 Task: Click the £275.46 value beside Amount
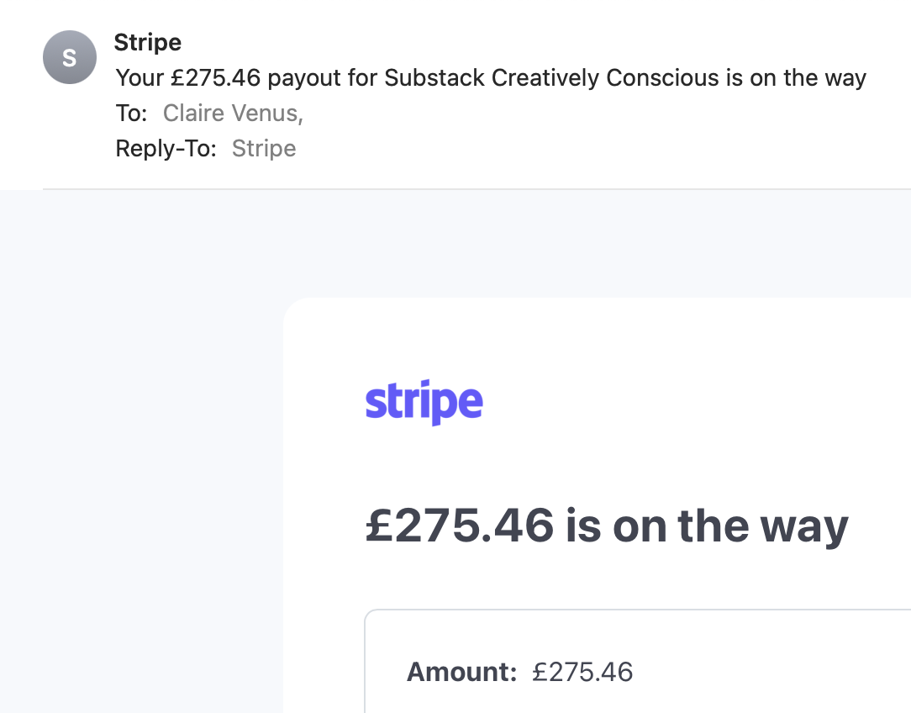(582, 672)
